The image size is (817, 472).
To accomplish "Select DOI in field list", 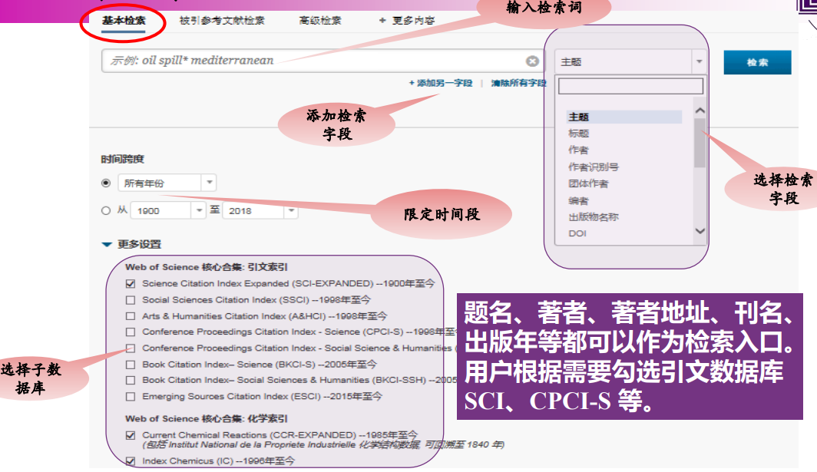I will 577,233.
